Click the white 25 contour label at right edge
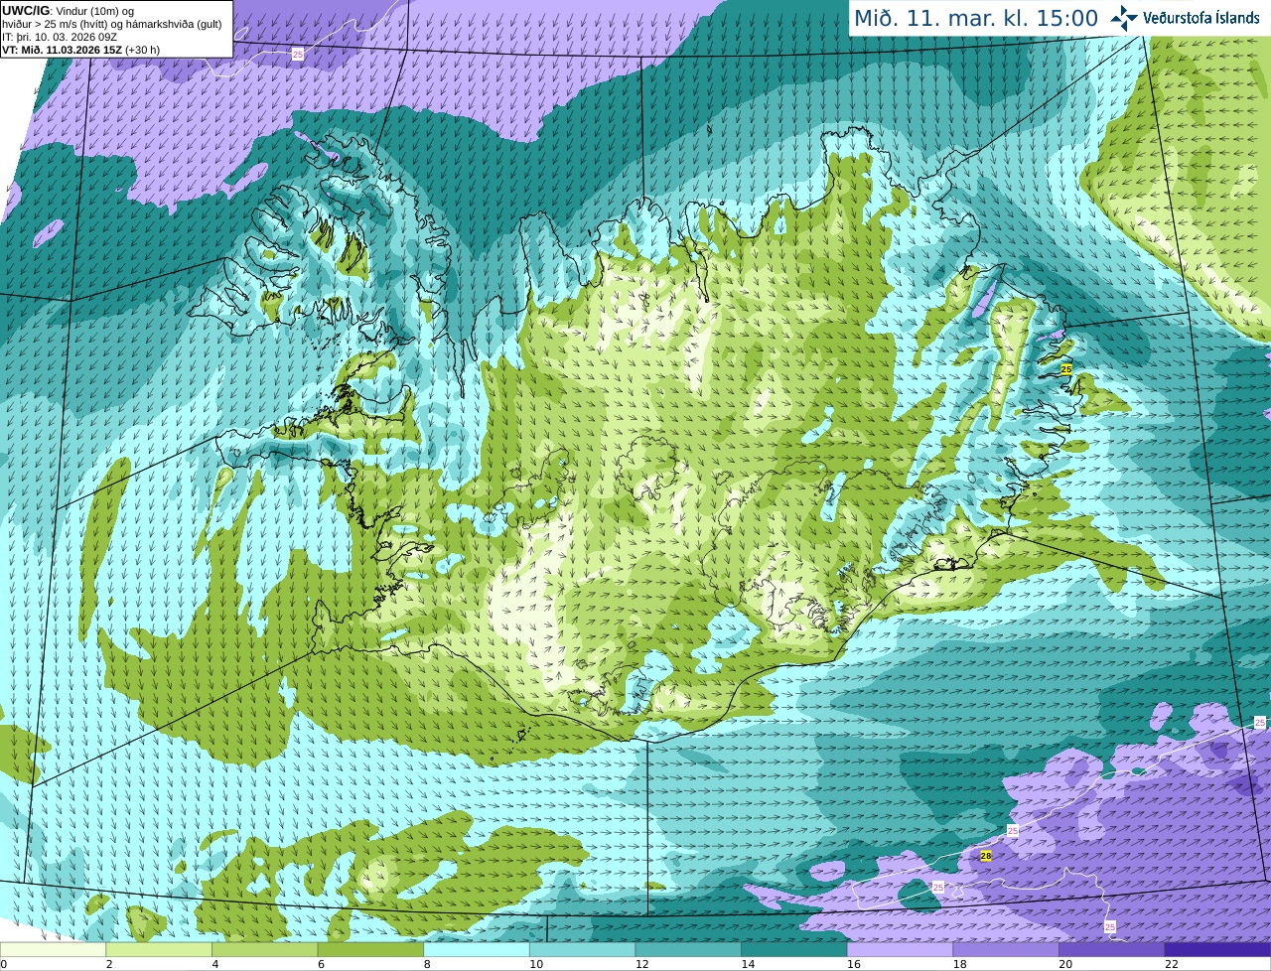This screenshot has width=1271, height=971. [1260, 723]
